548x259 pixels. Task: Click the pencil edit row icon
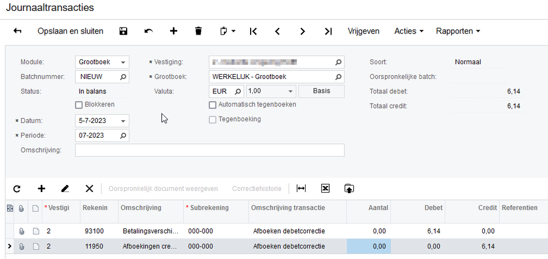pos(65,189)
